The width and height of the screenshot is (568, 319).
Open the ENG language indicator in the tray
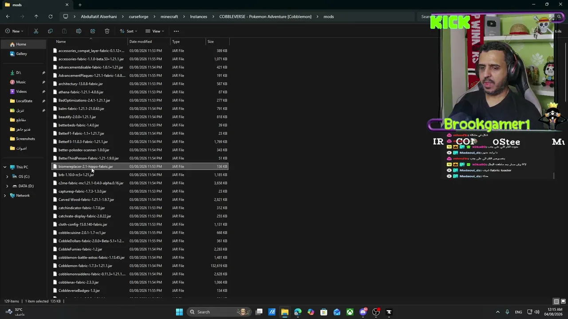pyautogui.click(x=518, y=312)
